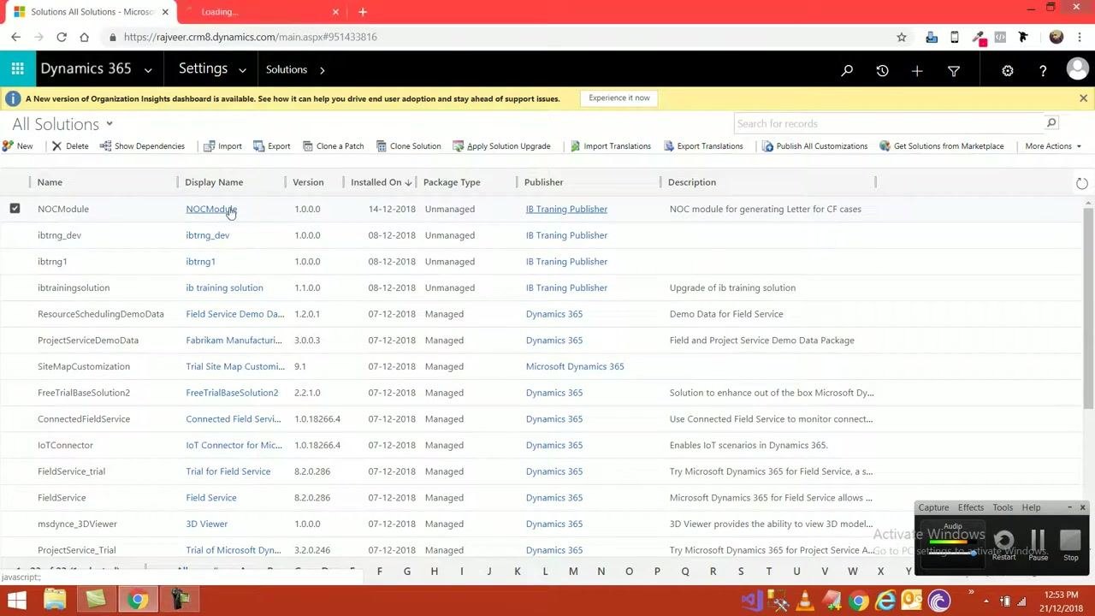Filter solutions by letter S
Image resolution: width=1095 pixels, height=616 pixels.
pyautogui.click(x=741, y=572)
